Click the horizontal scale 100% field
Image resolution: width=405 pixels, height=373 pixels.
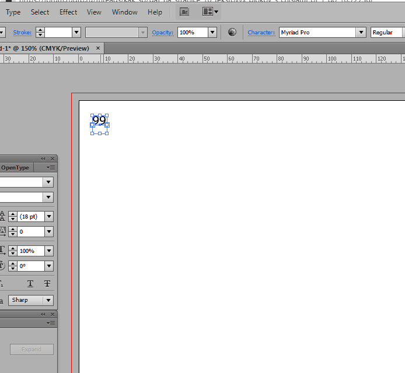(31, 251)
